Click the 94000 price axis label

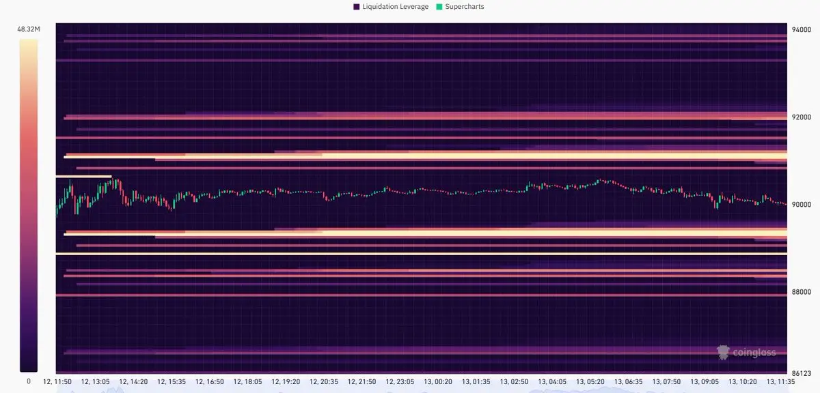pos(801,30)
